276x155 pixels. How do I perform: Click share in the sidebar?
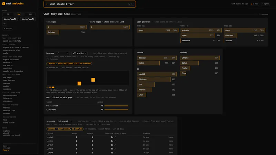point(5,146)
